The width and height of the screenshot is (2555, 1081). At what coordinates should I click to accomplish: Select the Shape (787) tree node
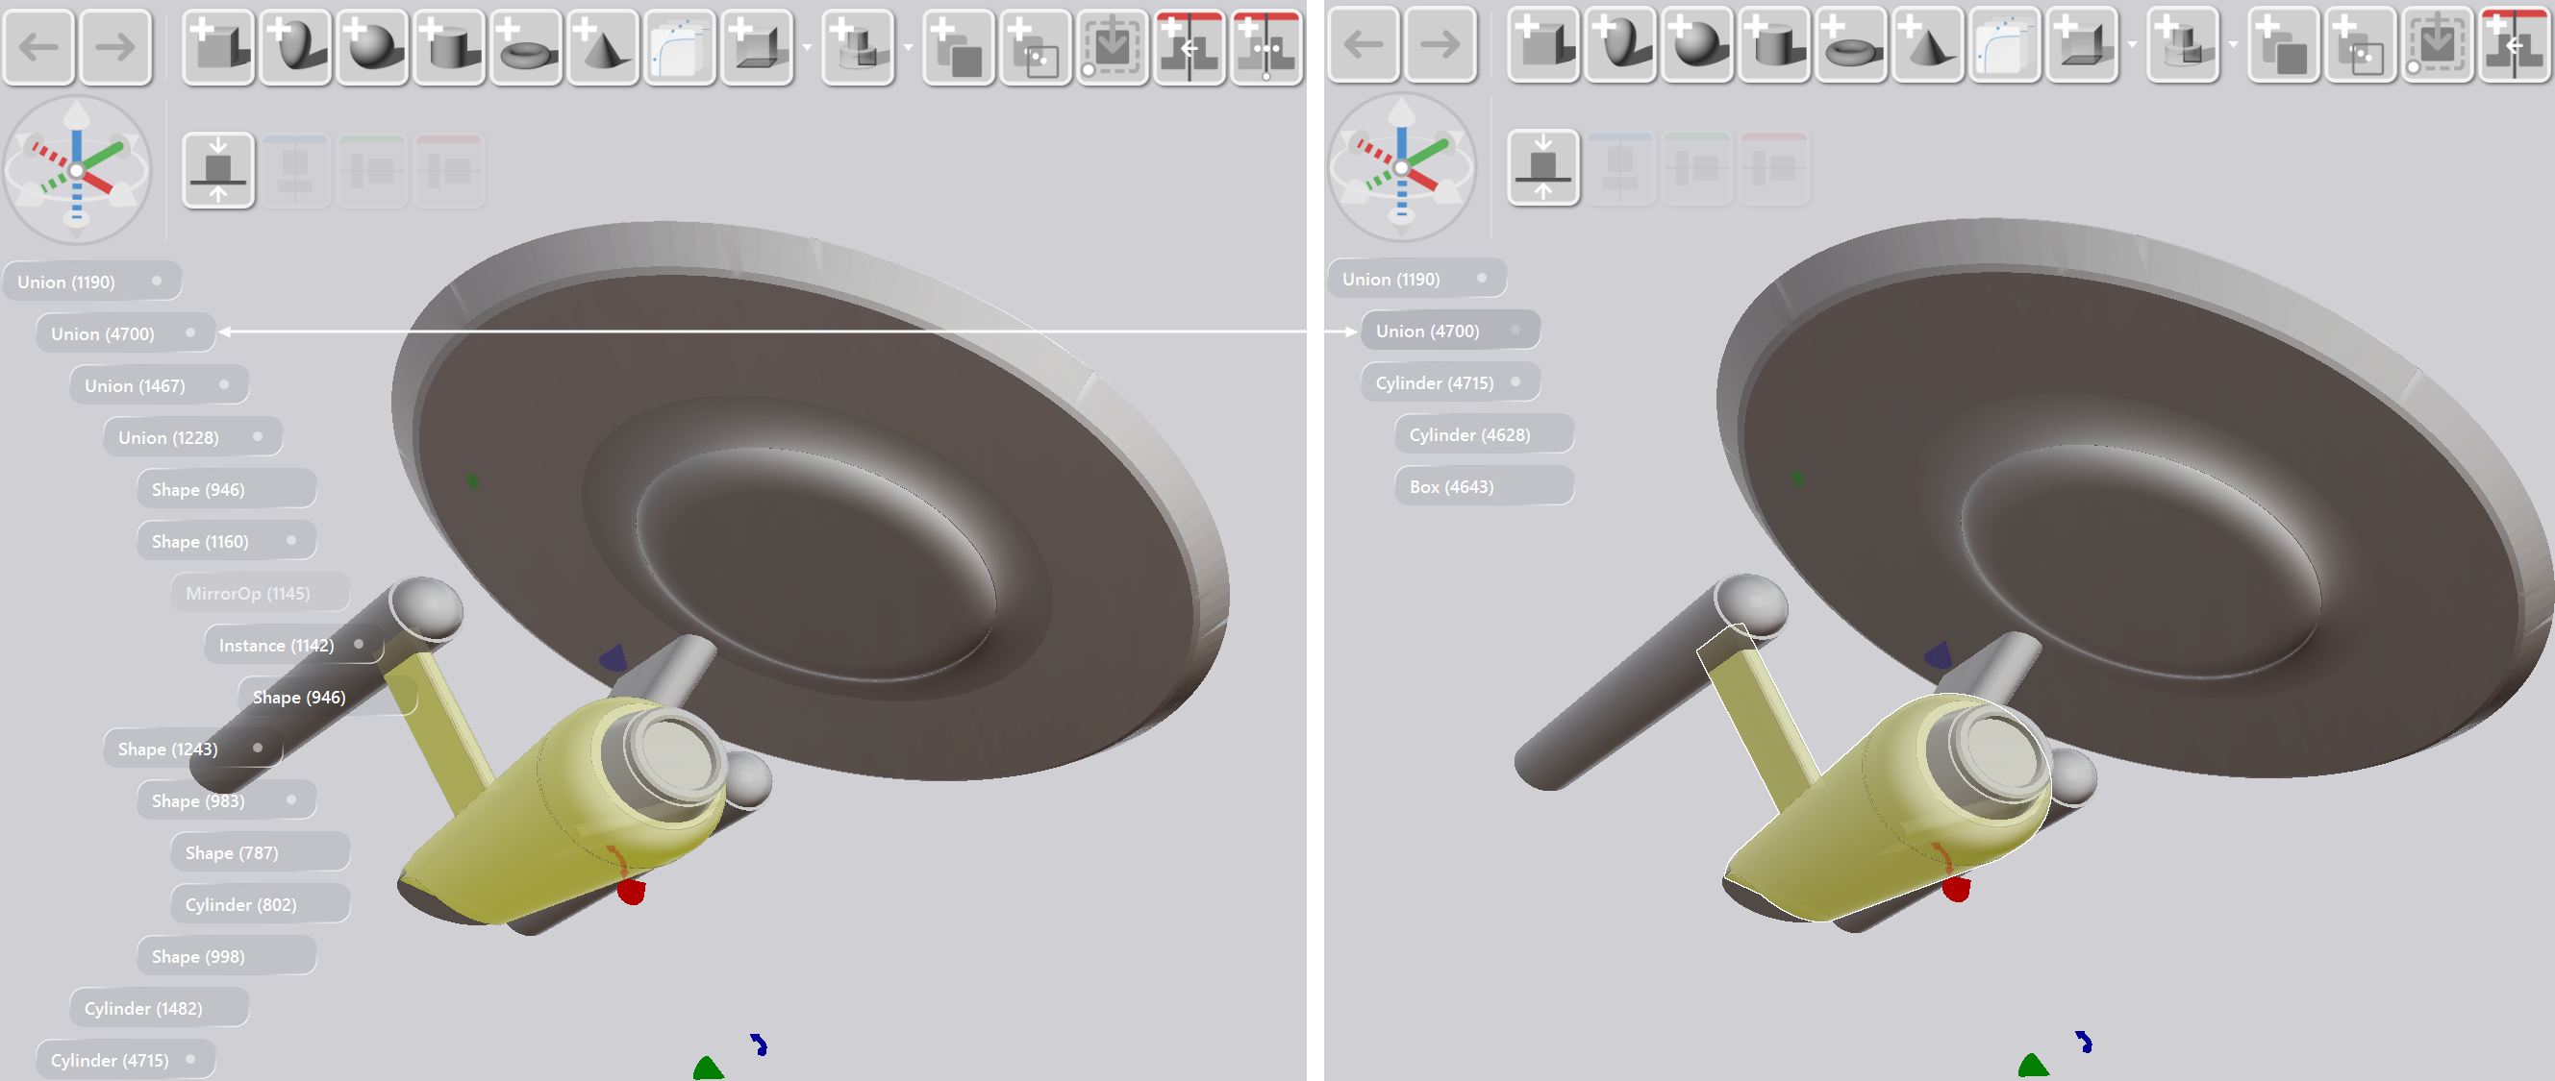pyautogui.click(x=260, y=852)
